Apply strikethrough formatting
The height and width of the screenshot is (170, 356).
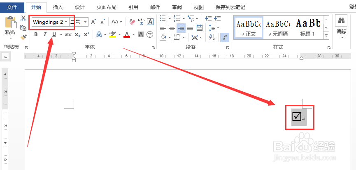68,34
